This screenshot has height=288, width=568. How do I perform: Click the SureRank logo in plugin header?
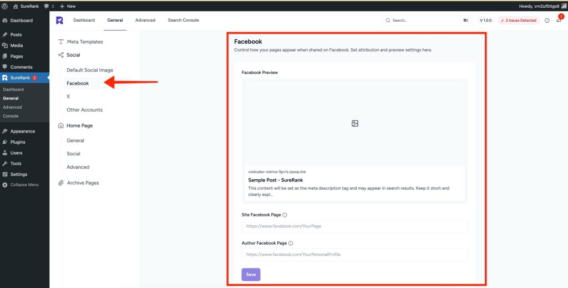[59, 21]
